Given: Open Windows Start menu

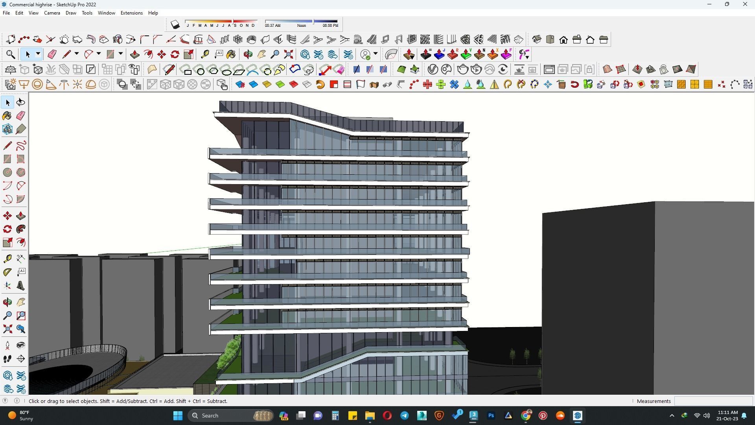Looking at the screenshot, I should point(178,416).
